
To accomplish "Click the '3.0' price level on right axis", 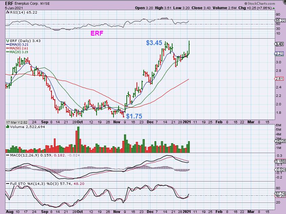I will (279, 62).
